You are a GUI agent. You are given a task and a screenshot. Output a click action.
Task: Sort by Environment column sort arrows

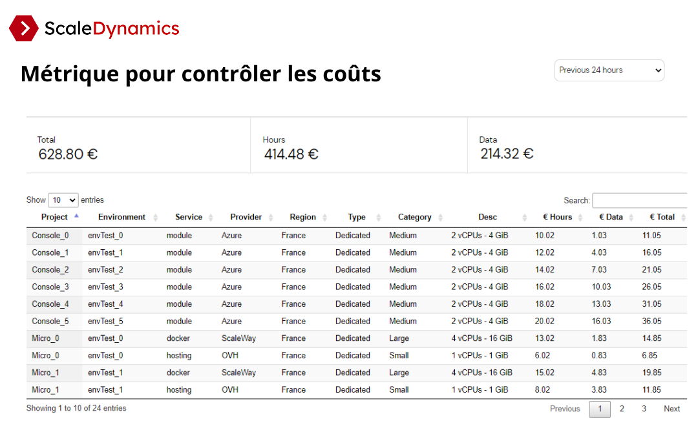[x=155, y=218]
